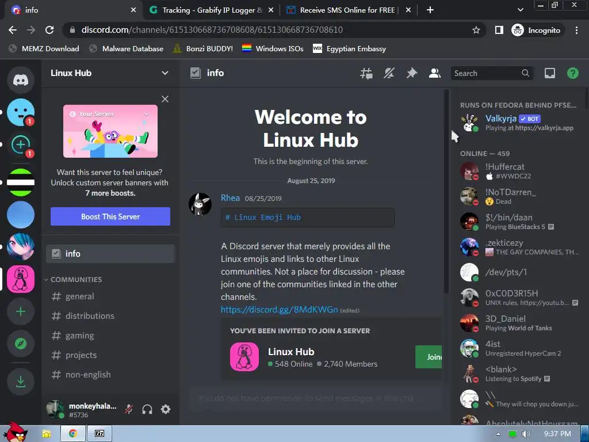Open Chrome three-dot menu
The width and height of the screenshot is (589, 442).
pyautogui.click(x=576, y=30)
